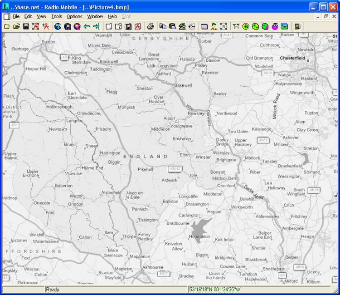Click the cyan right arrow to bar icon
Viewport: 340px width, 295px height.
point(96,26)
